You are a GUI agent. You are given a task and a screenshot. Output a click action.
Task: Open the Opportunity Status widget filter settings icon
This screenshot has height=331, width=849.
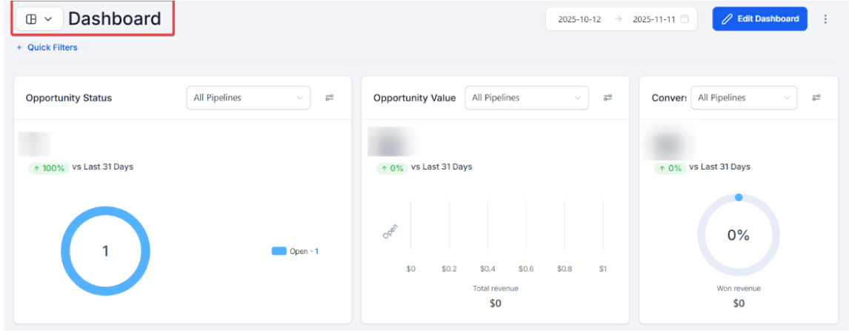[329, 98]
